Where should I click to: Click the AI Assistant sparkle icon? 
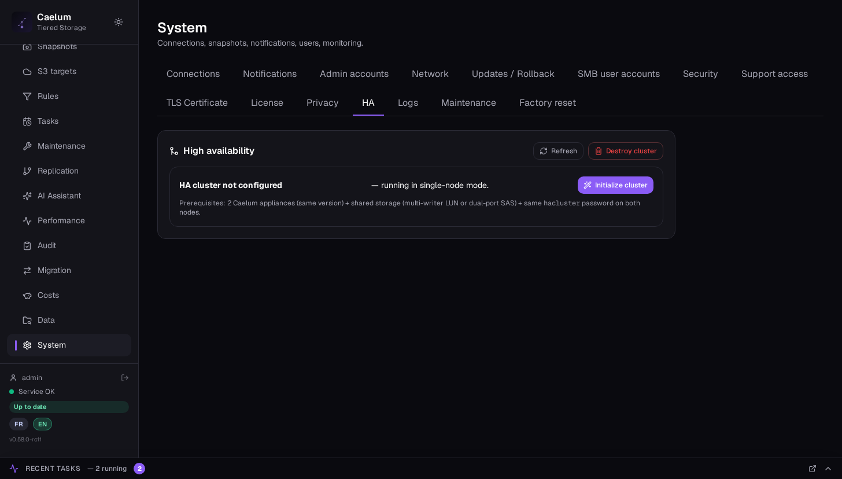pos(27,196)
